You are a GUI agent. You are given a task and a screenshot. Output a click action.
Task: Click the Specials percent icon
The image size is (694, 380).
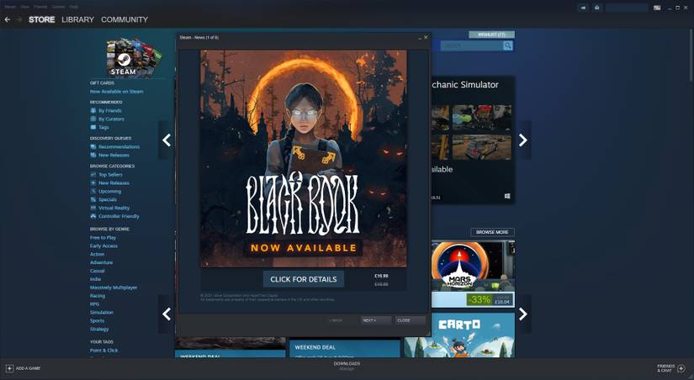click(93, 199)
